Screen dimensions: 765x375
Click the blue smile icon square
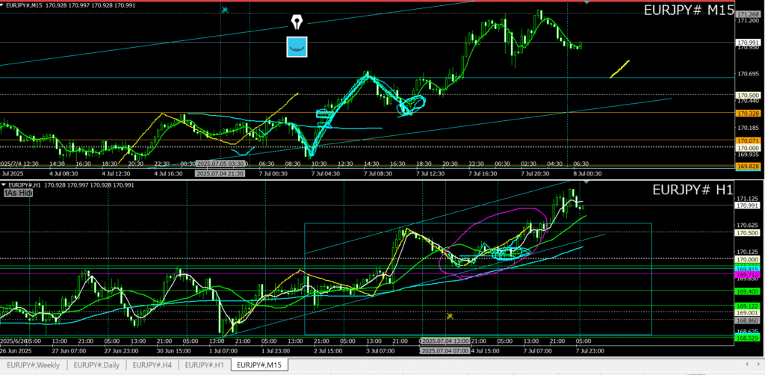click(x=297, y=46)
